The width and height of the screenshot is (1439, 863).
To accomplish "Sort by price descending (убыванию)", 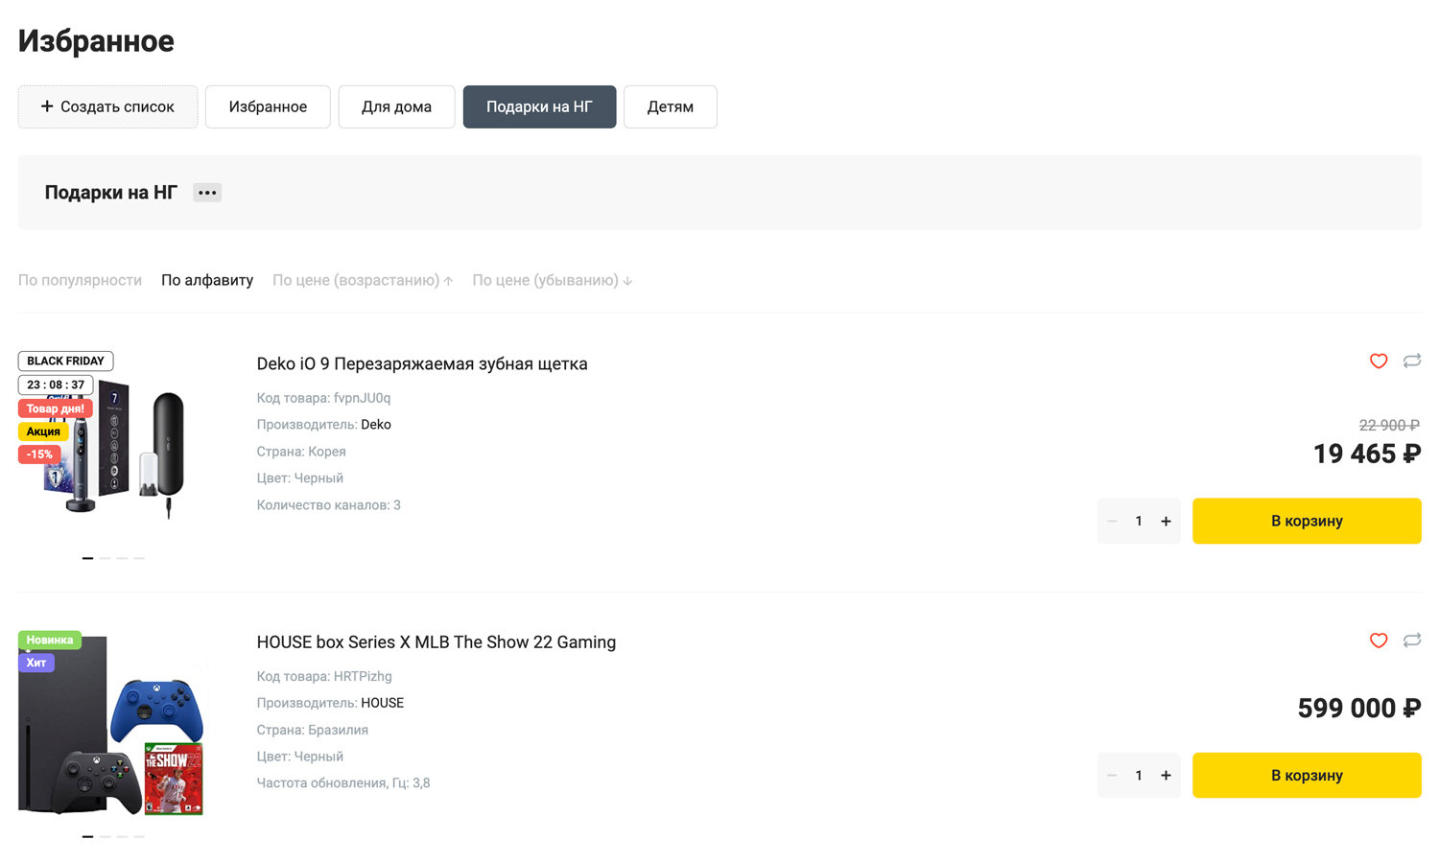I will tap(552, 280).
